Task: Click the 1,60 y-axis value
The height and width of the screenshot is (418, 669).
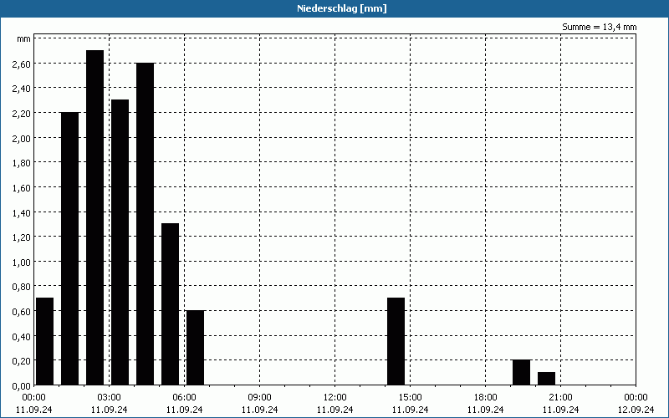Action: coord(22,187)
